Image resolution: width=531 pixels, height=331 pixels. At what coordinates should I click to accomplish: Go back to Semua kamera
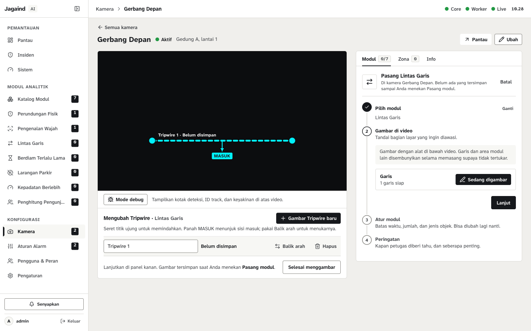point(118,27)
